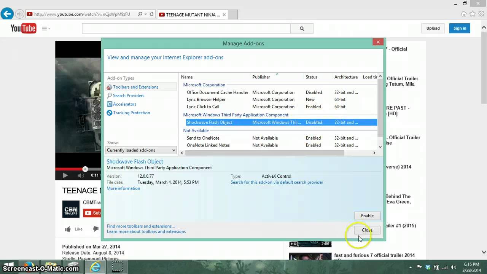Click the Microsoft Corporation group header
The height and width of the screenshot is (274, 487).
(204, 85)
